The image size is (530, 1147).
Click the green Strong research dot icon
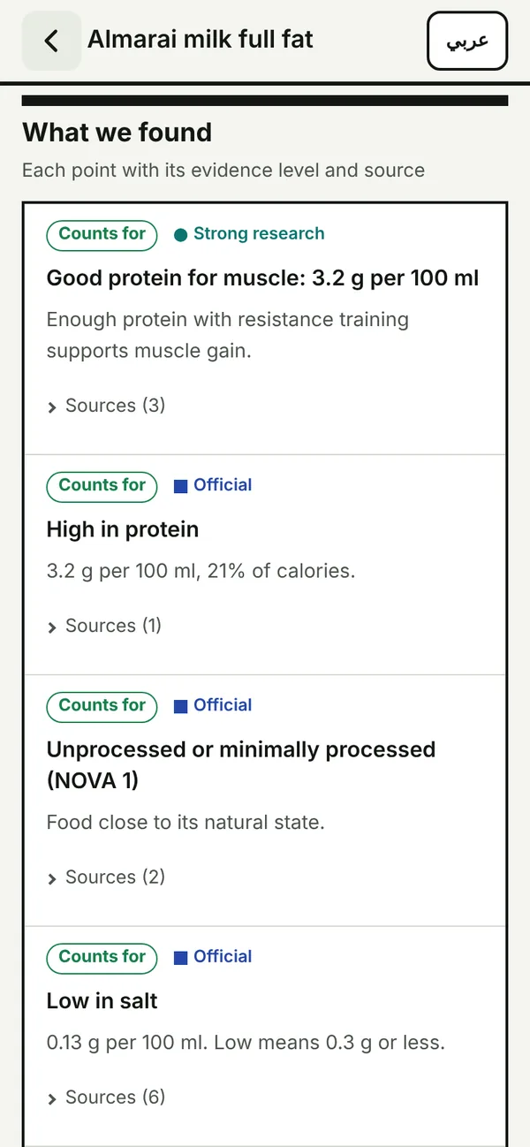click(x=180, y=234)
